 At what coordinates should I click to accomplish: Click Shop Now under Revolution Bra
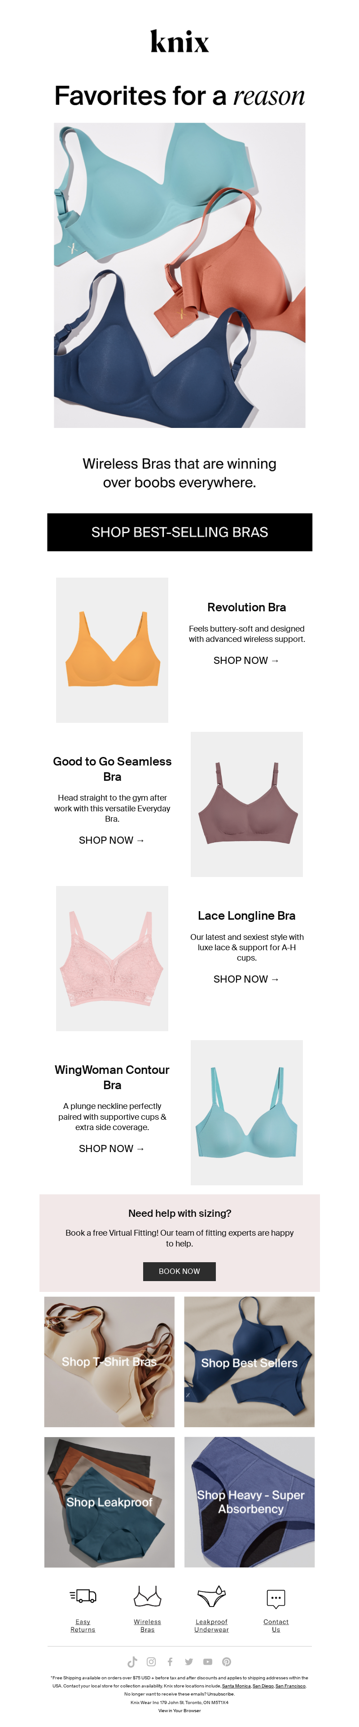(246, 660)
